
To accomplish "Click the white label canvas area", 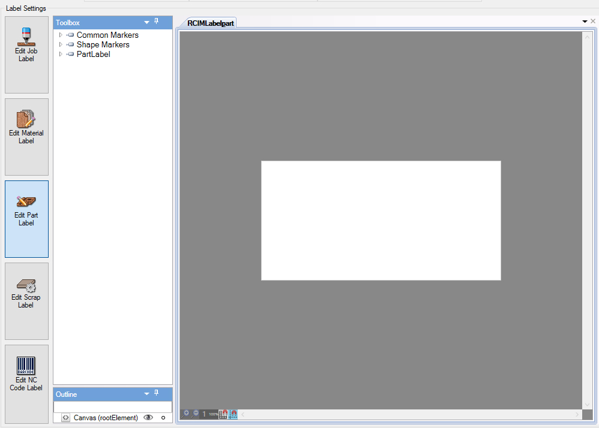I will (x=381, y=220).
